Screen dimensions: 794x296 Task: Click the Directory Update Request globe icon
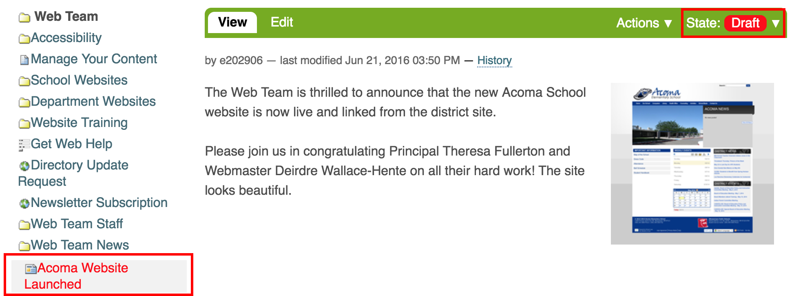tap(24, 166)
